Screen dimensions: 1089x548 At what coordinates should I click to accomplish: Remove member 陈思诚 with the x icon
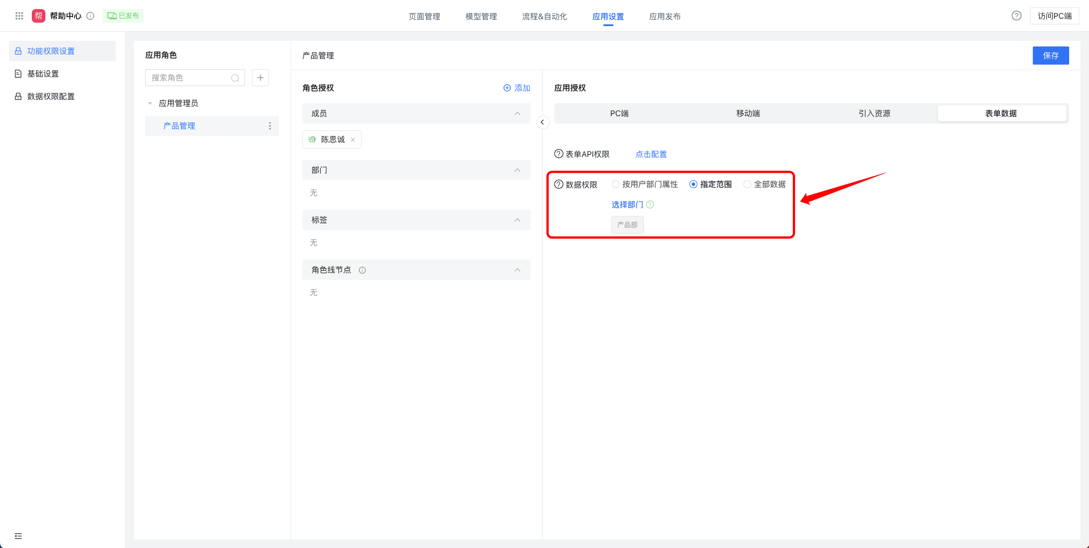353,140
